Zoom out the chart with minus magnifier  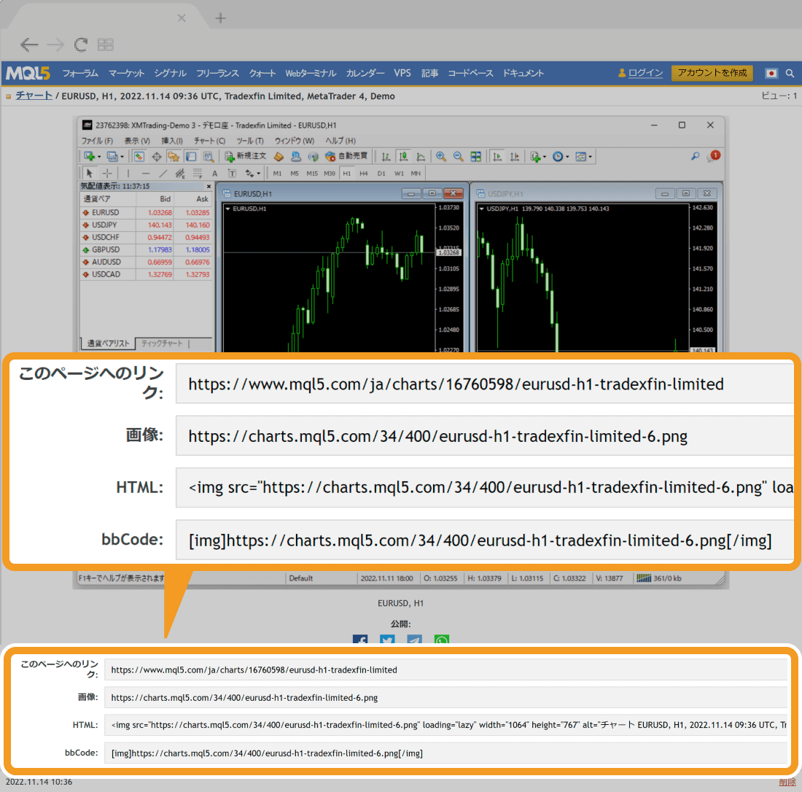(459, 157)
